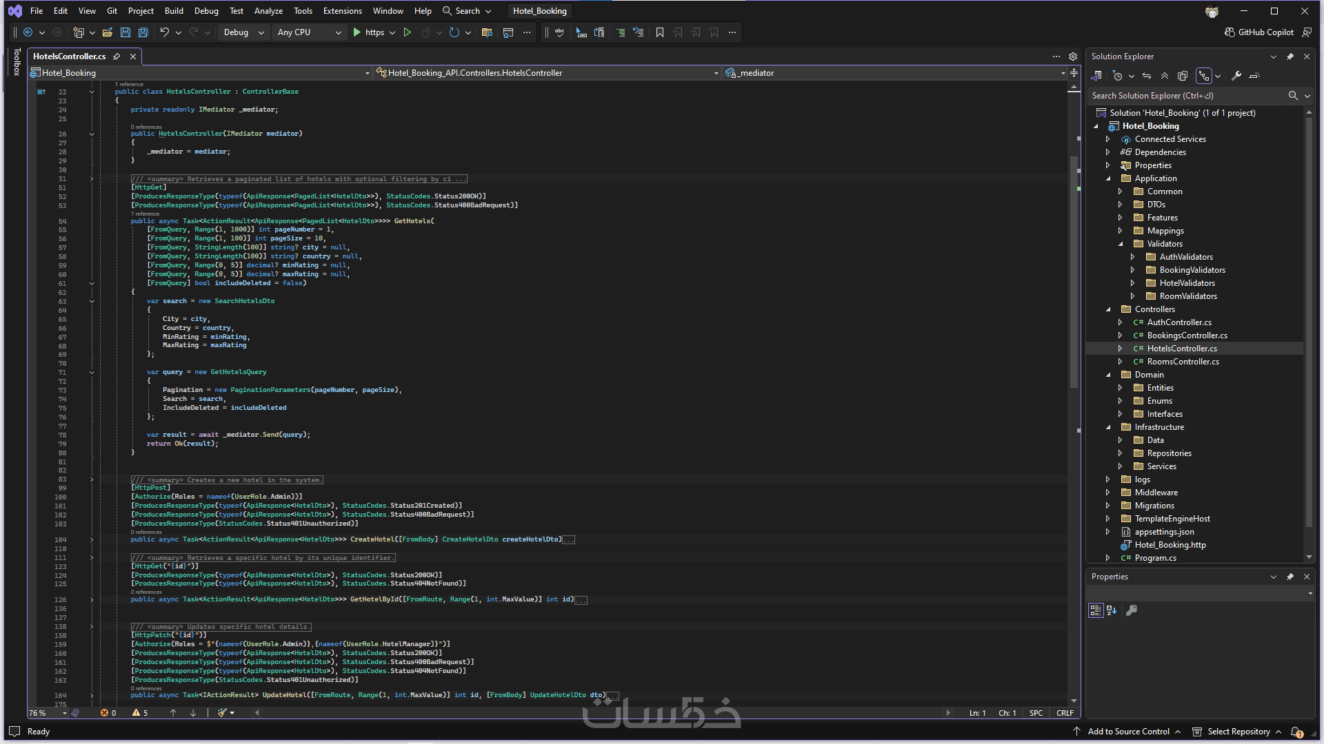Click the Search Solution Explorer field
Image resolution: width=1324 pixels, height=744 pixels.
pyautogui.click(x=1186, y=96)
